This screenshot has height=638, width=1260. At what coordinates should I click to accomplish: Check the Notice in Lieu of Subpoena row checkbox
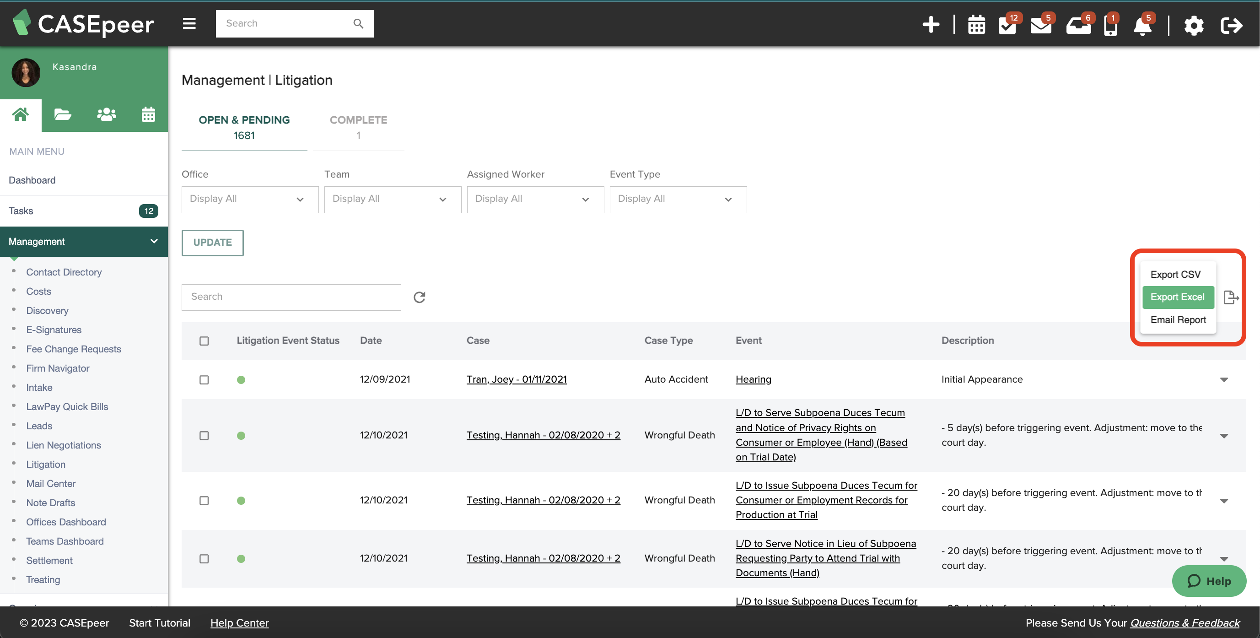point(204,559)
